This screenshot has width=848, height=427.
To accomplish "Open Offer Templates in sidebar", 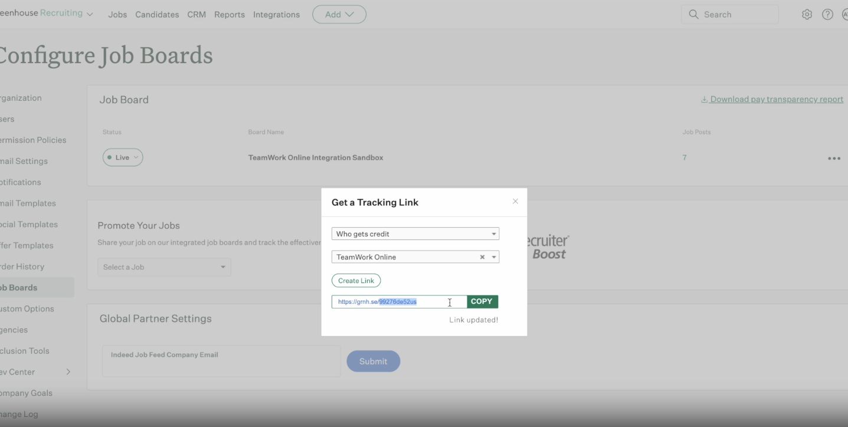I will (x=27, y=245).
